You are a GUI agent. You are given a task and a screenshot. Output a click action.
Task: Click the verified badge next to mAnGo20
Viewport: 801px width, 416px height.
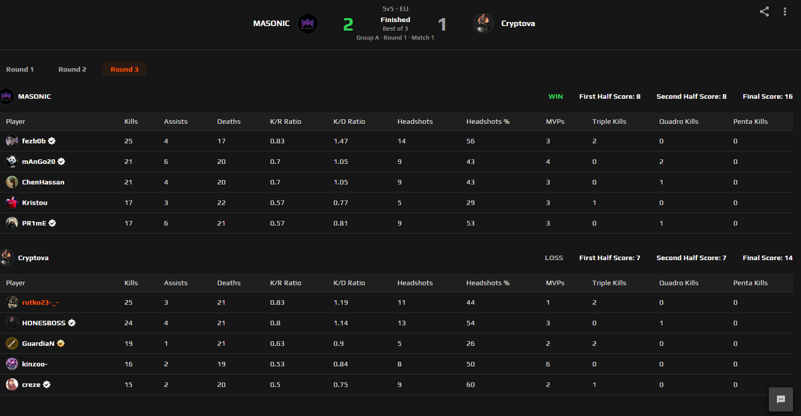tap(61, 161)
